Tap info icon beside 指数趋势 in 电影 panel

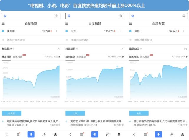141,48
